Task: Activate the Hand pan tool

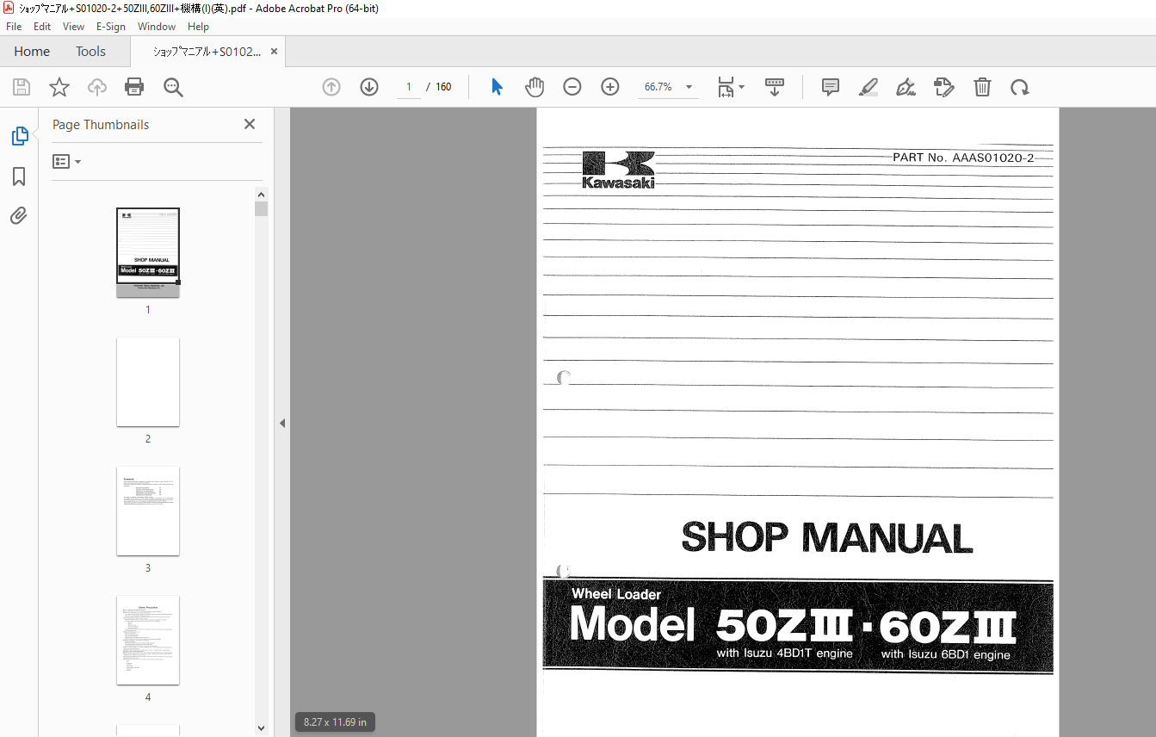Action: click(x=535, y=87)
